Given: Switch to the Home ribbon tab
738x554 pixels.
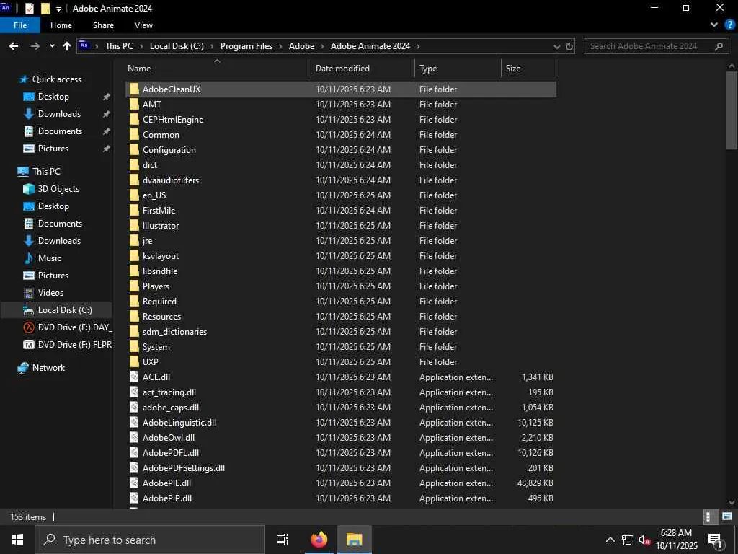Looking at the screenshot, I should 61,25.
